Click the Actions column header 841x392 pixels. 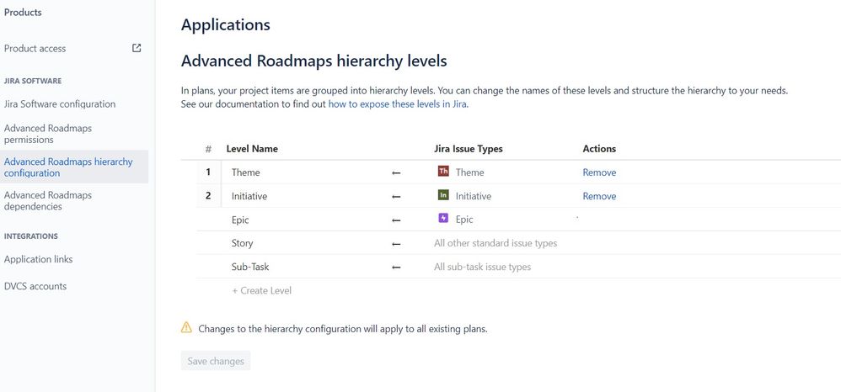[599, 149]
